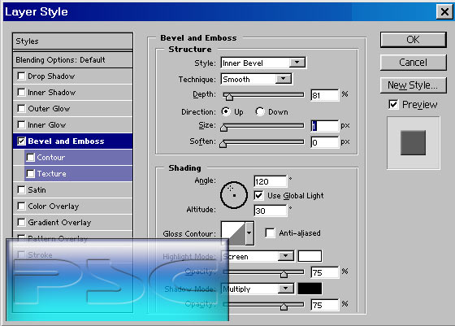Click the Highlight Opacity field showing 75

325,272
